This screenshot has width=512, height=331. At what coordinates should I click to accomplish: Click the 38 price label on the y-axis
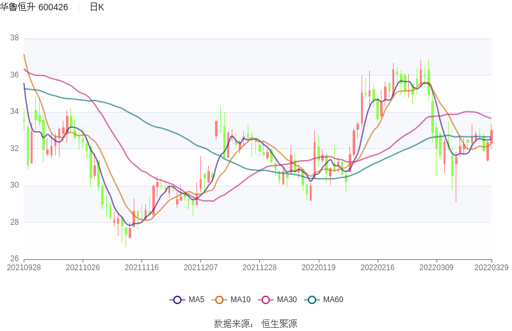coord(14,38)
